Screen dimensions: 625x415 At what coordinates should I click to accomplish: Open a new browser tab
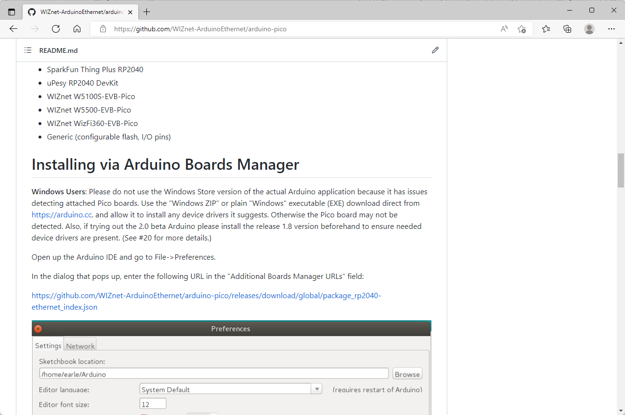[x=146, y=12]
